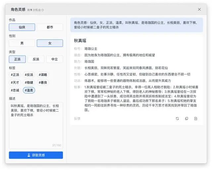The image size is (212, 170).
Task: Click the 势力 value 珞珈国
Action: [89, 62]
